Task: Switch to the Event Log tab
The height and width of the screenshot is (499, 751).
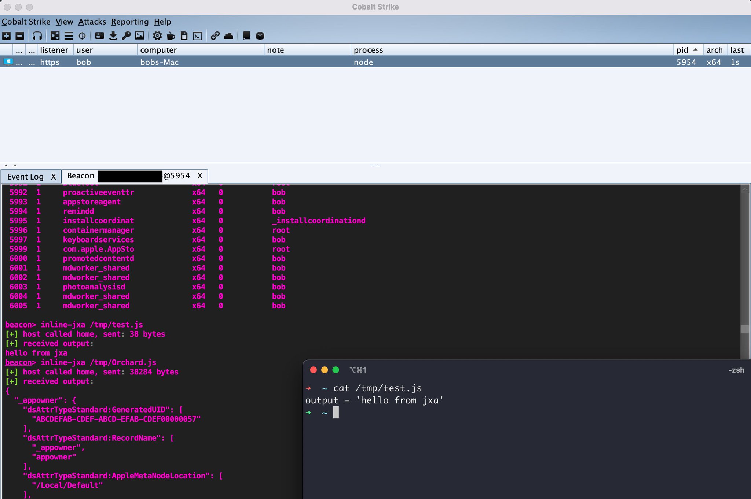Action: pyautogui.click(x=26, y=176)
